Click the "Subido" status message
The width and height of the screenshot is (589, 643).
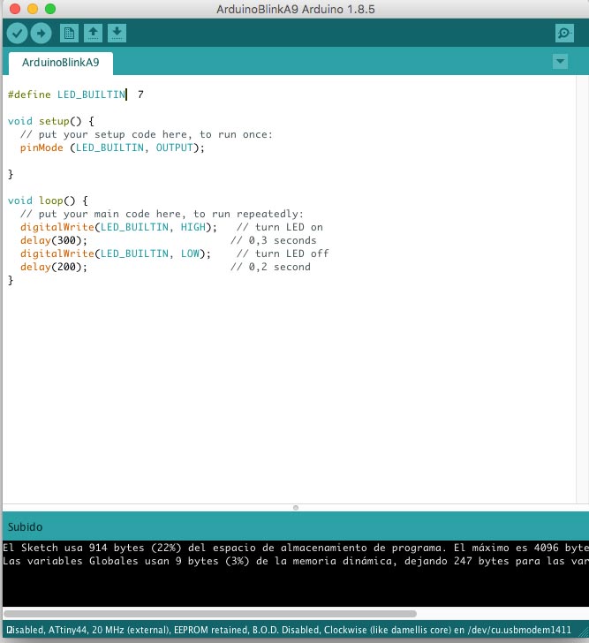click(25, 527)
